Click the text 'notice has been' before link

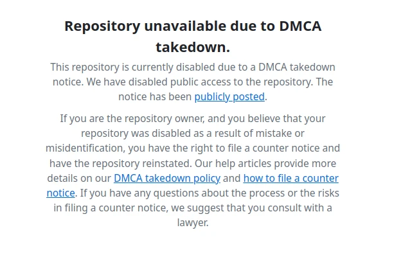coord(155,97)
